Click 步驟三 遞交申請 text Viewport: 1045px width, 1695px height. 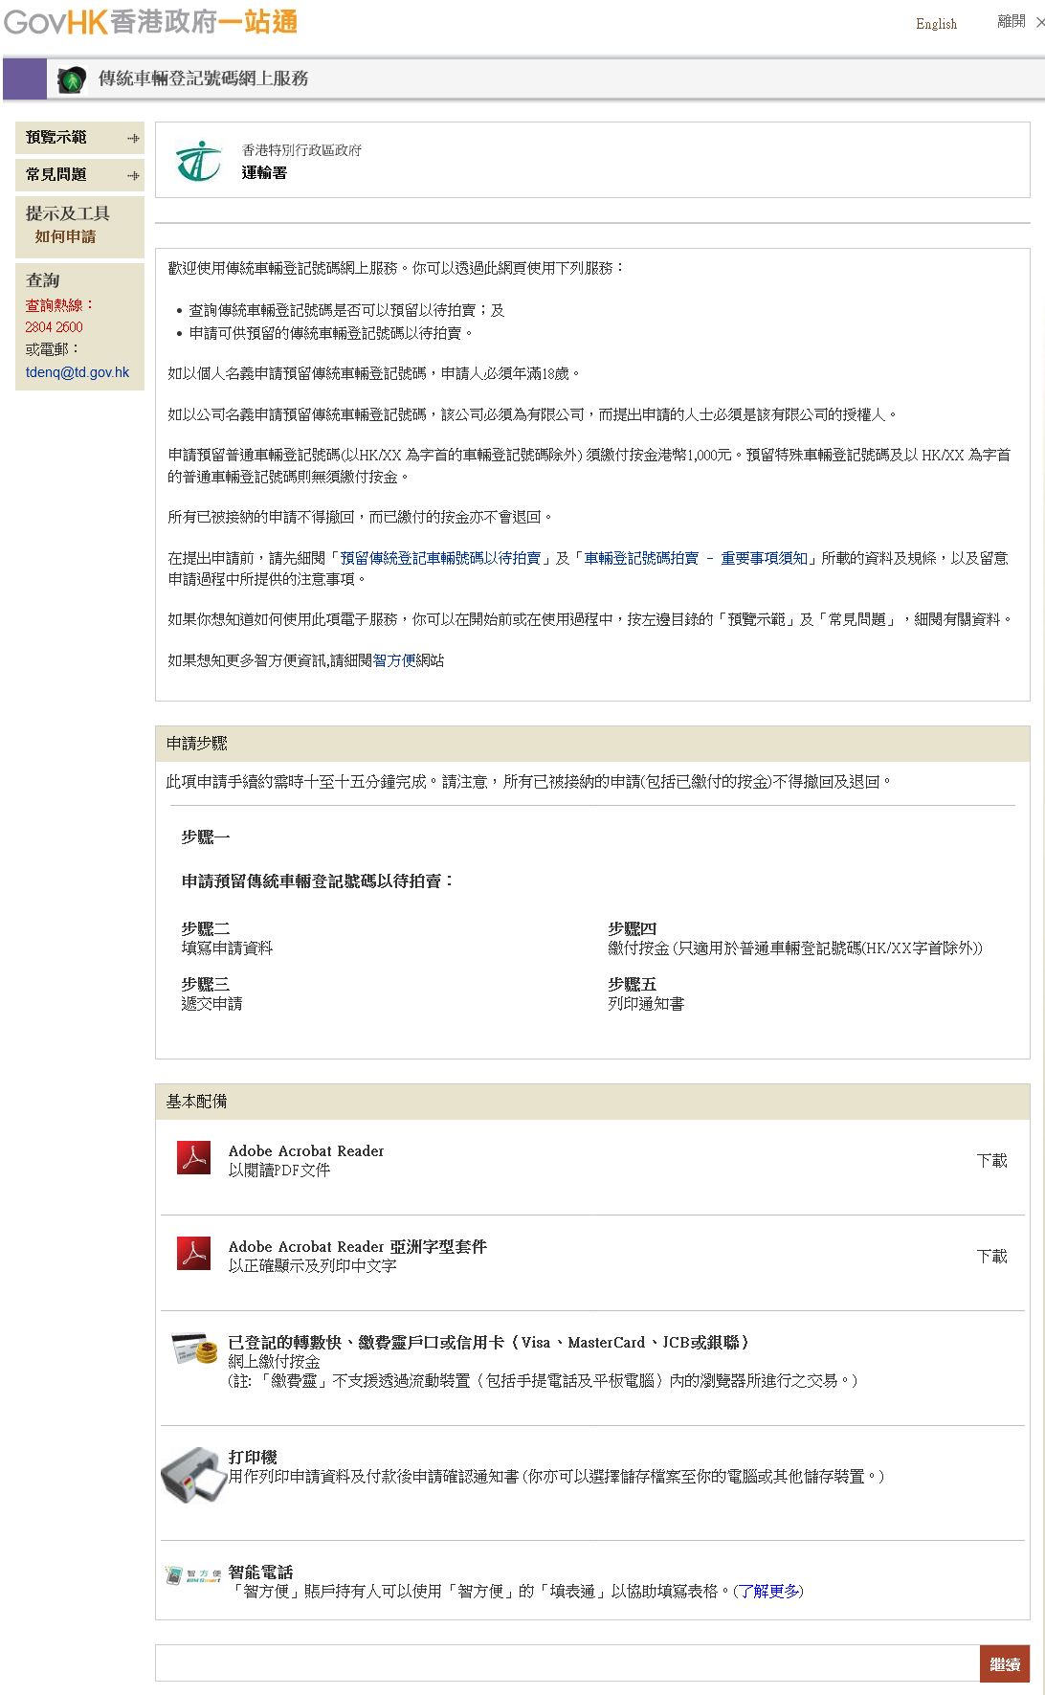211,993
